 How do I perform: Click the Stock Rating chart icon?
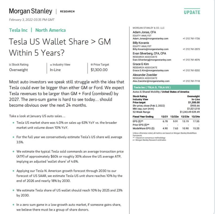[10, 64]
